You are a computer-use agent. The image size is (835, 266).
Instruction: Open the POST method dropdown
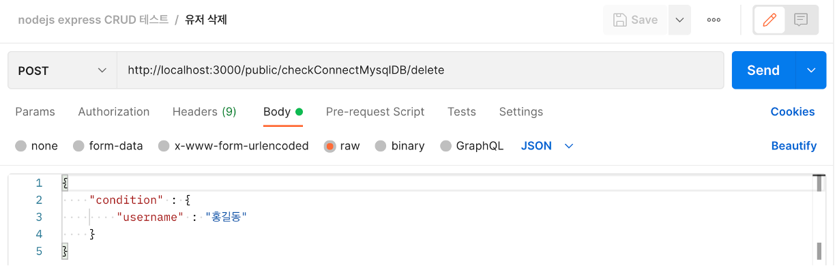tap(62, 70)
